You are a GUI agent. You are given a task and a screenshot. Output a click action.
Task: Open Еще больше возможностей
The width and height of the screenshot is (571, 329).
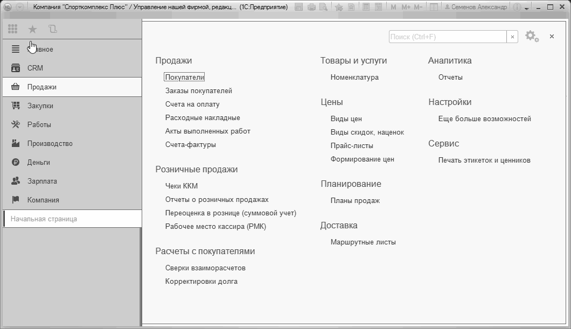point(485,118)
